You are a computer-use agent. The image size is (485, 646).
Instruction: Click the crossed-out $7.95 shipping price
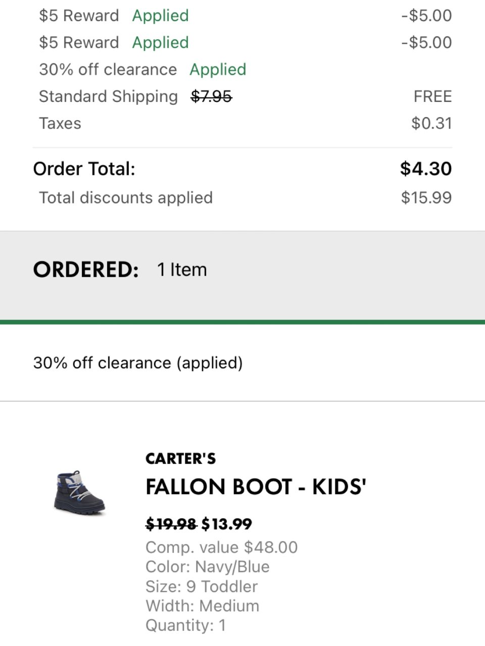coord(211,96)
